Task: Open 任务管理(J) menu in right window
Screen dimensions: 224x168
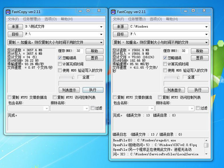Action: click(137, 19)
